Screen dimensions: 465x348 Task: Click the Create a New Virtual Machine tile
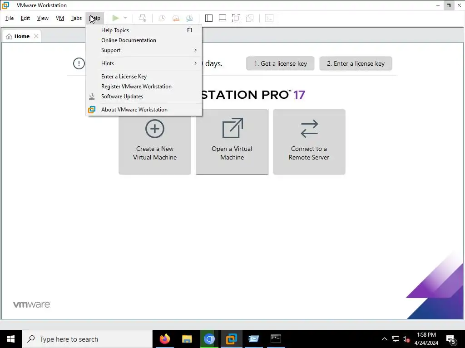point(155,142)
